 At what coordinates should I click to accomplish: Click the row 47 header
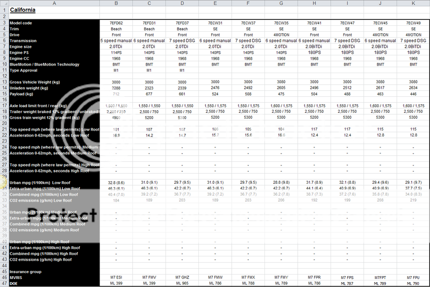click(3, 283)
